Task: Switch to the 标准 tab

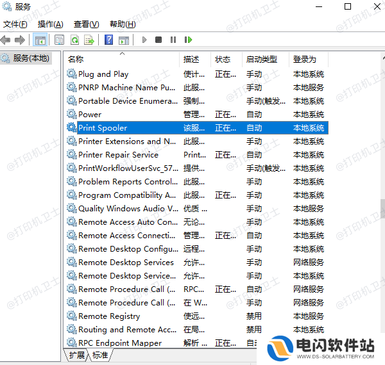Action: (x=100, y=355)
